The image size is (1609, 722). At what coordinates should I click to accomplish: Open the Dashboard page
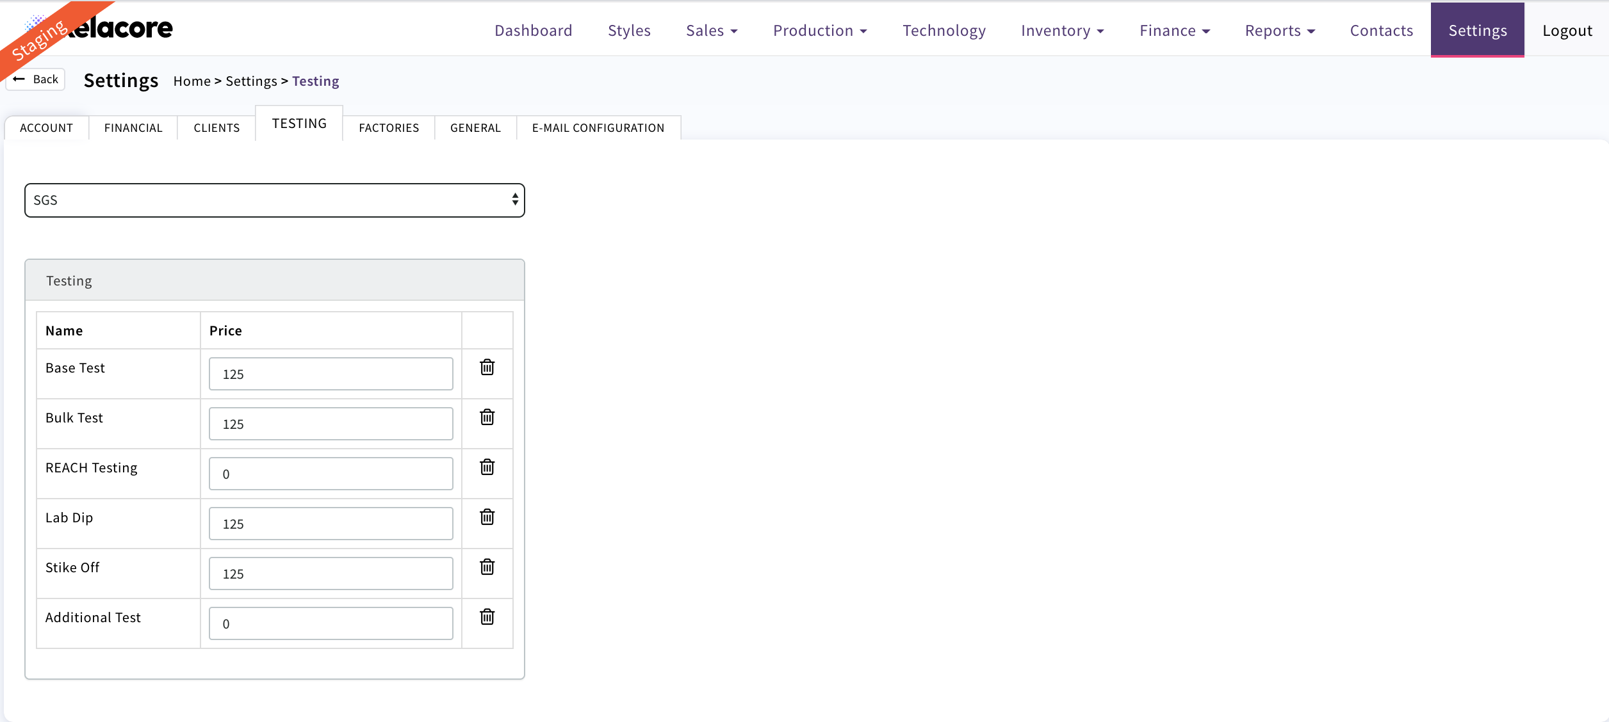533,31
